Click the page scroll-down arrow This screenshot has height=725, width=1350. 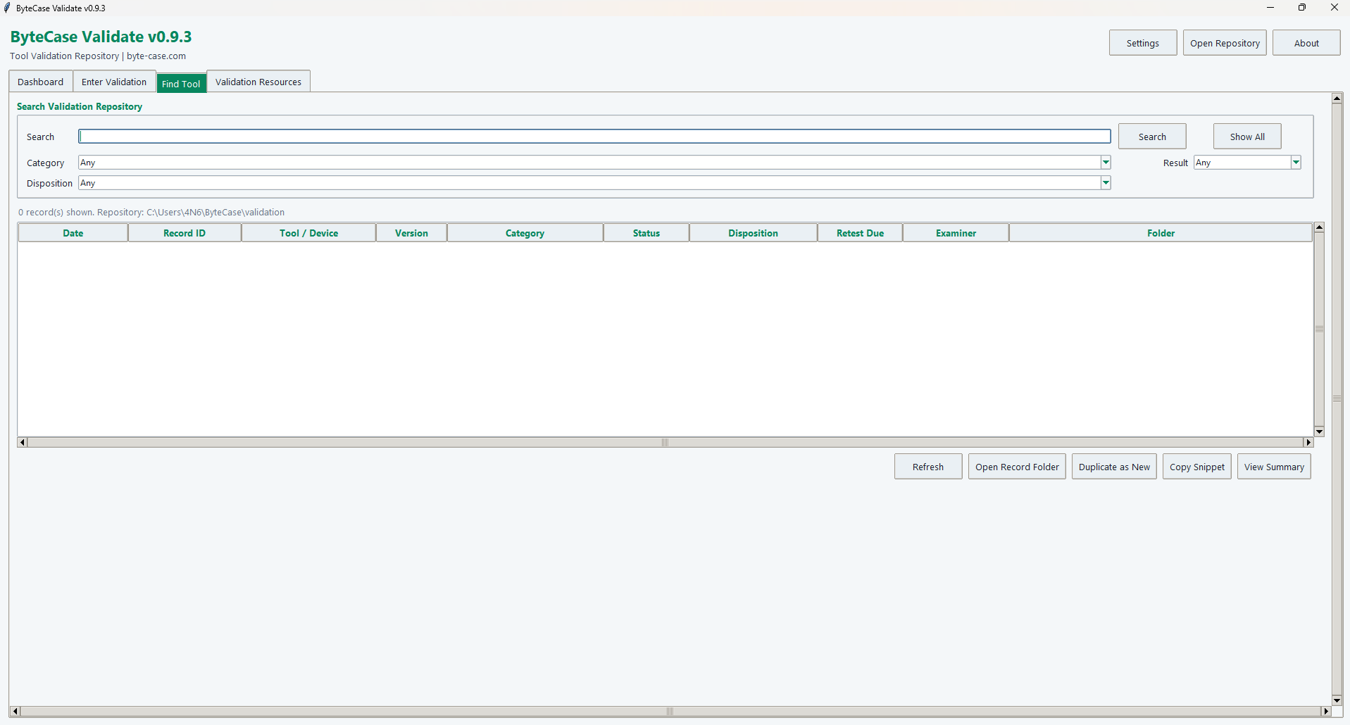pyautogui.click(x=1337, y=700)
